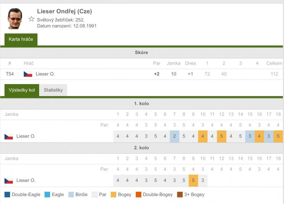Click the Double-Bogey legend color swatch
This screenshot has width=284, height=204.
[139, 195]
